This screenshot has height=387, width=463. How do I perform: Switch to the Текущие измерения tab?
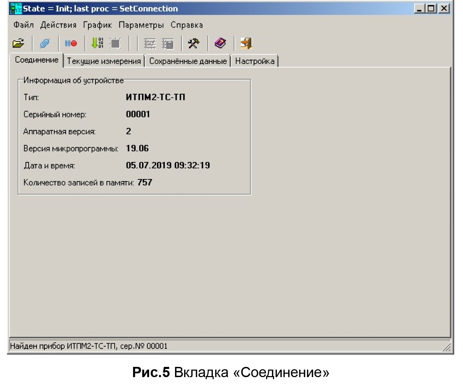[104, 61]
